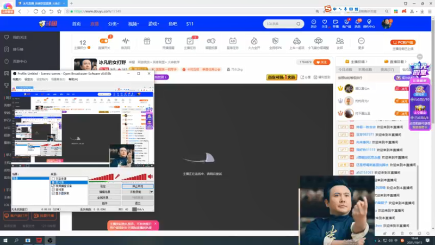Click the OBS desktop speaker mute icon

tap(151, 176)
